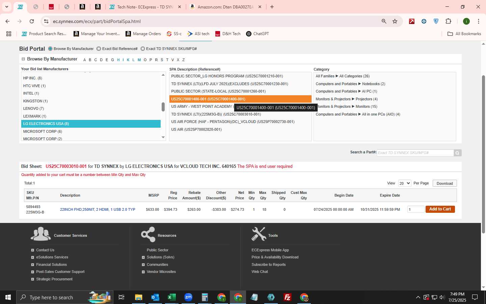Viewport: 486px width, 304px height.
Task: Open the Extensions puzzle icon
Action: click(x=448, y=21)
